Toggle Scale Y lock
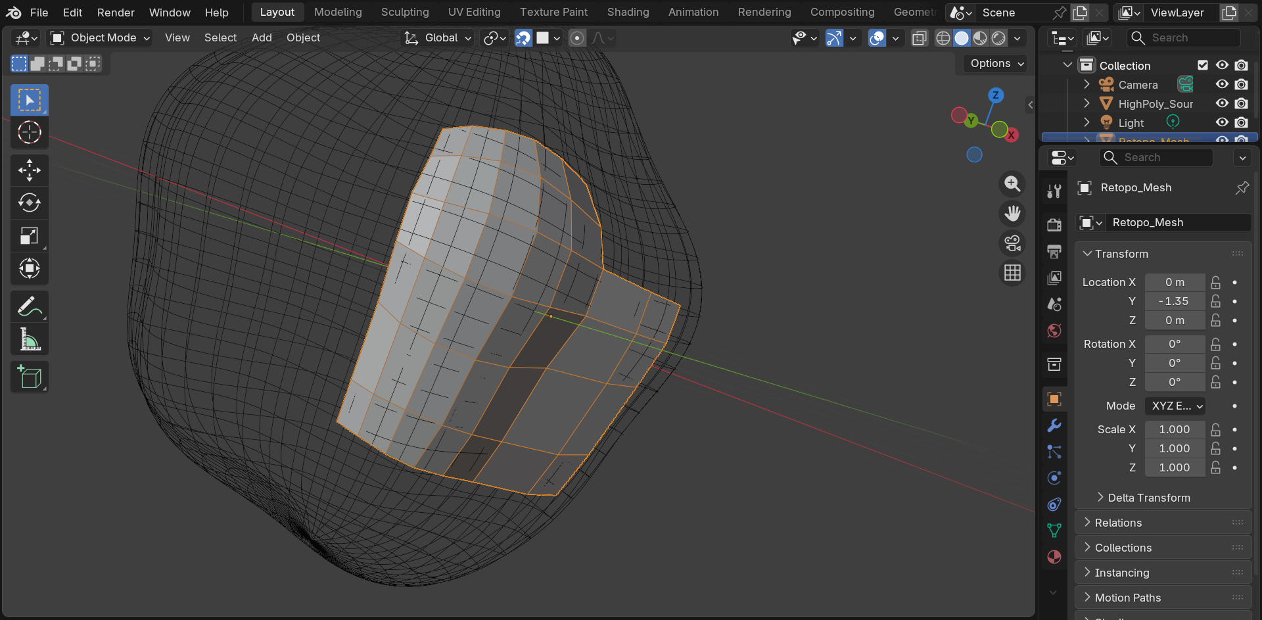 tap(1215, 448)
